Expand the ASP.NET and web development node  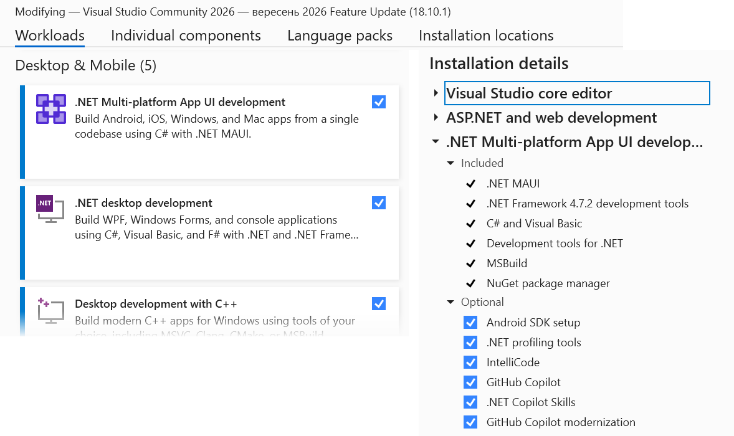click(x=436, y=118)
